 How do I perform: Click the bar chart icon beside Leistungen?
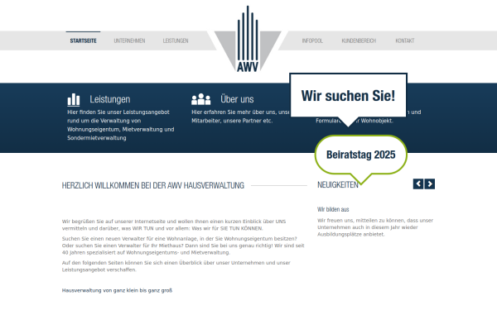coord(74,100)
